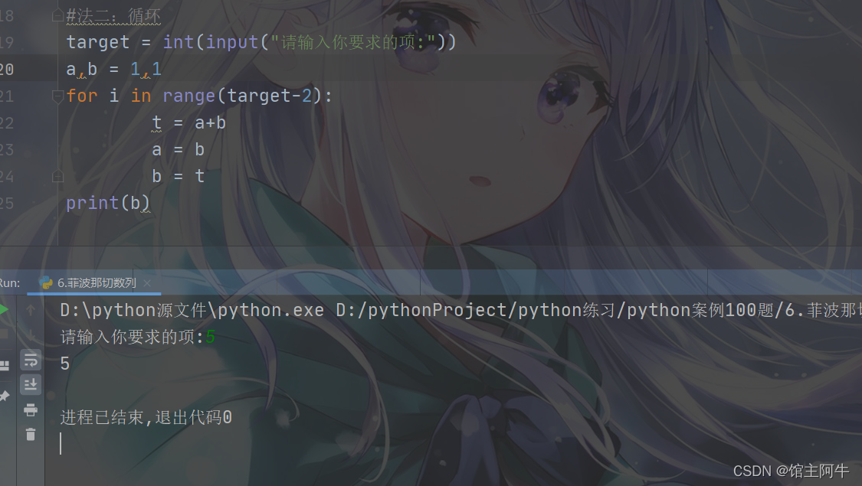
Task: Collapse the for loop fold marker
Action: pos(57,96)
